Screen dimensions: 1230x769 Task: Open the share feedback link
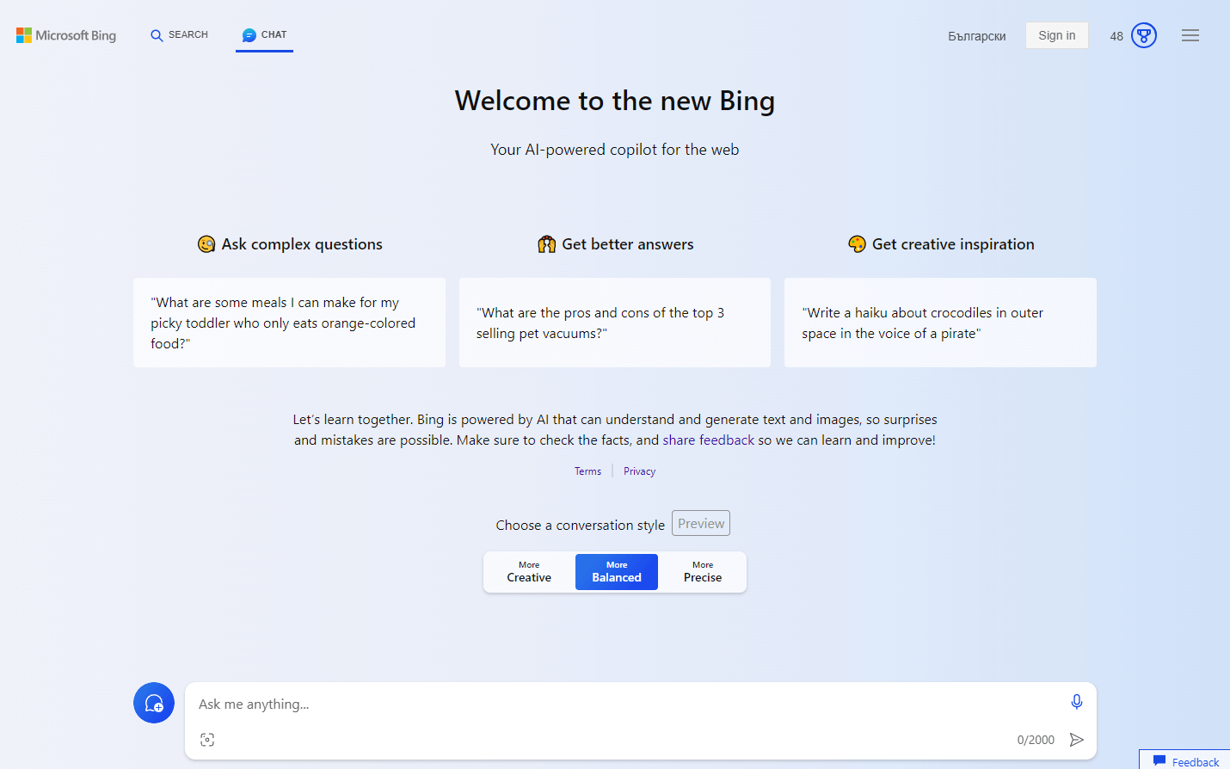[708, 440]
